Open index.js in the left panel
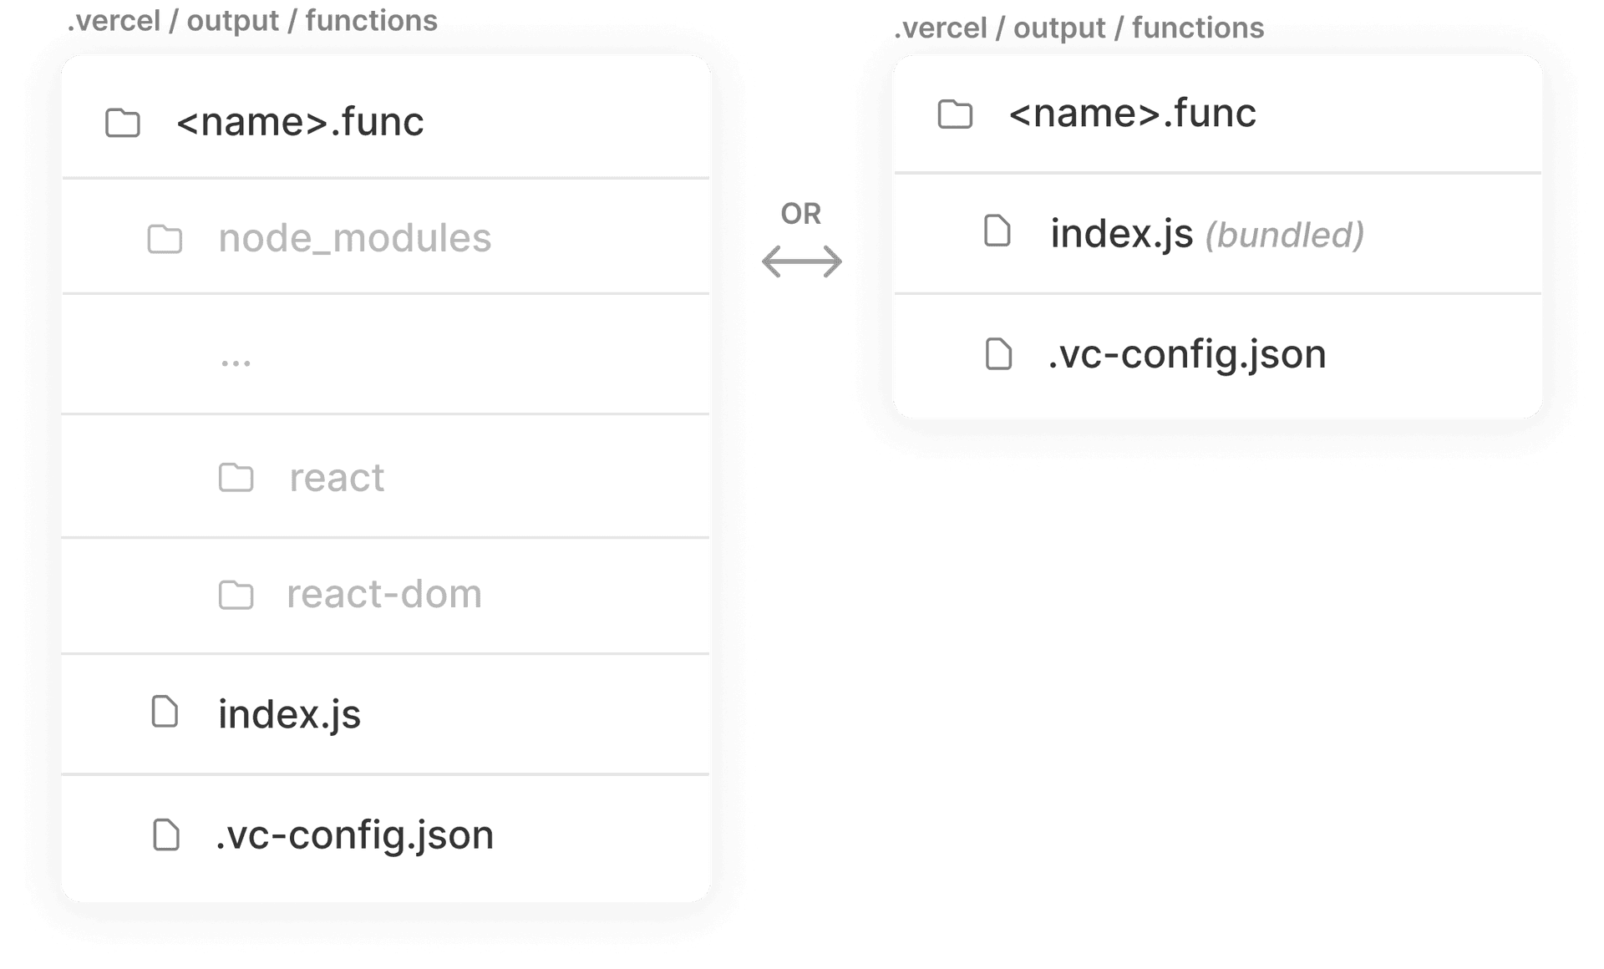The image size is (1604, 969). point(289,714)
